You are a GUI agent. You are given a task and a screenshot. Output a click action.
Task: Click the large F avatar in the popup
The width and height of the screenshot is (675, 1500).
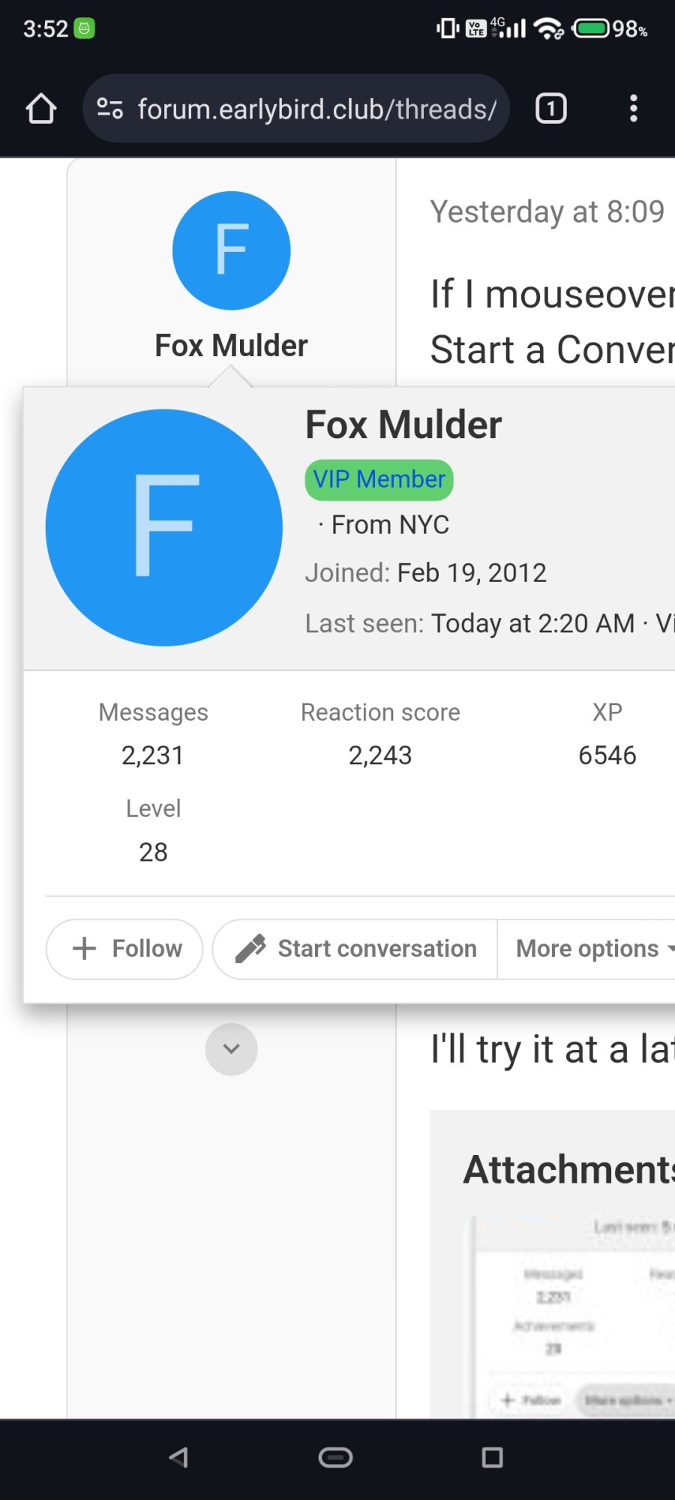pyautogui.click(x=164, y=527)
